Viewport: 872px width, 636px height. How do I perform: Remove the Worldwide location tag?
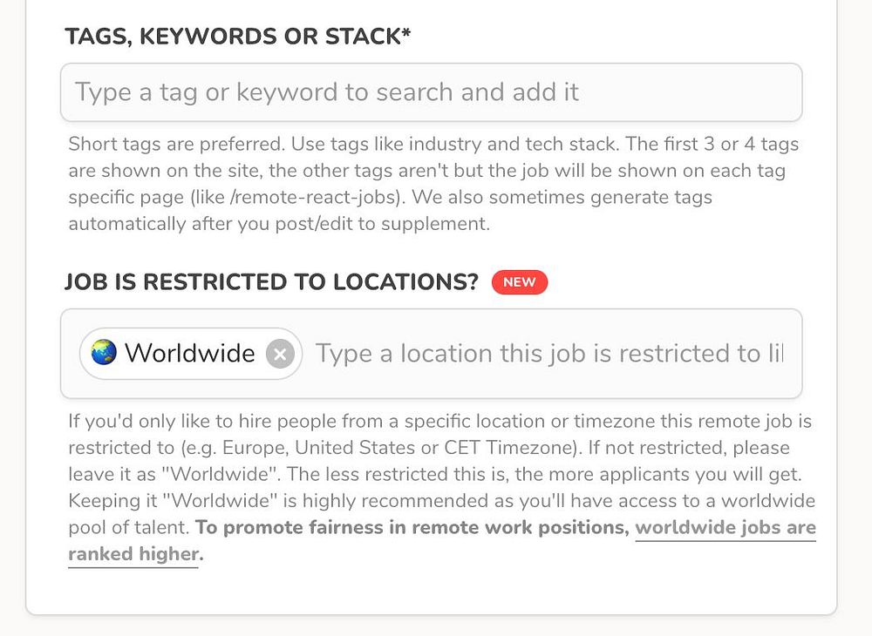click(x=280, y=354)
